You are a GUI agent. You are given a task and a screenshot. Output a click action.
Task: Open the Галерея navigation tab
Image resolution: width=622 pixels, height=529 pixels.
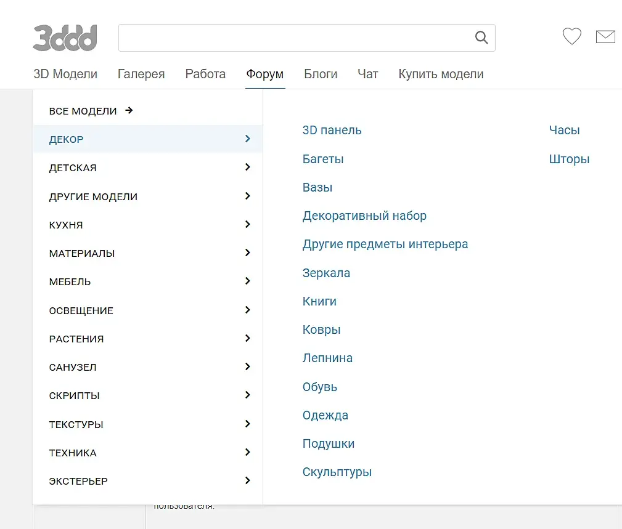pyautogui.click(x=141, y=75)
